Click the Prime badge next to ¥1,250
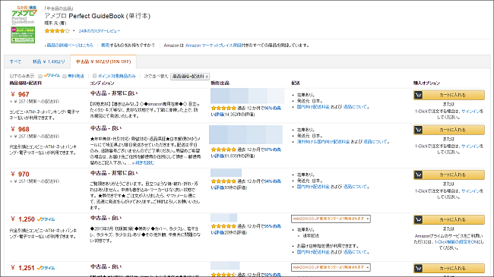494x277 pixels. [x=46, y=219]
